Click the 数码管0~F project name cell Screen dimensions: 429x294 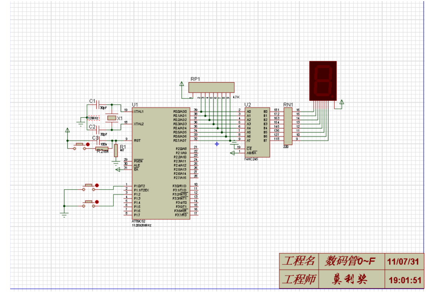pyautogui.click(x=352, y=261)
